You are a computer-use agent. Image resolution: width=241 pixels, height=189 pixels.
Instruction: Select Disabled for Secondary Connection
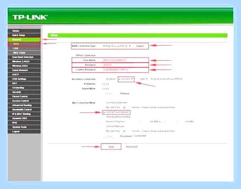point(110,79)
